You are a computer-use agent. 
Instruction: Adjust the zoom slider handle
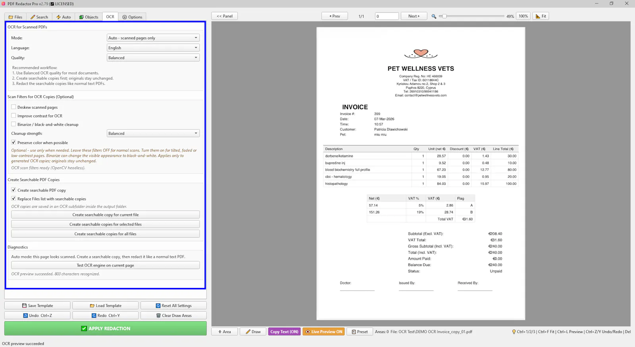pos(444,16)
